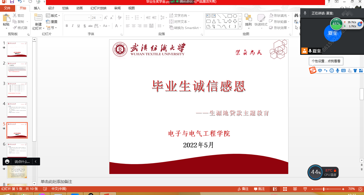Select slide 3 thumbnail in the panel
Viewport: 364px width, 195px height.
pyautogui.click(x=17, y=90)
